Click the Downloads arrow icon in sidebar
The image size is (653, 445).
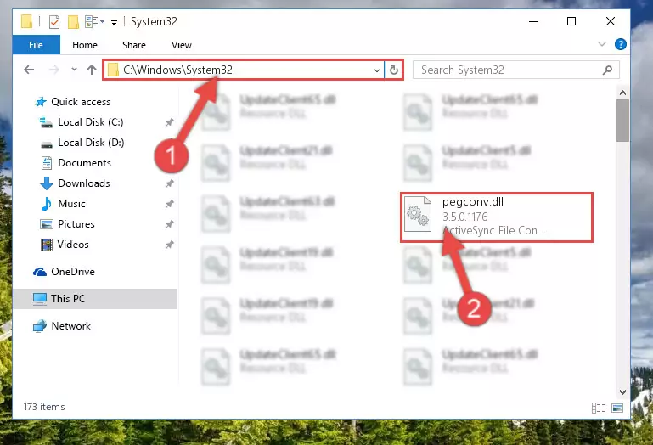pos(46,183)
